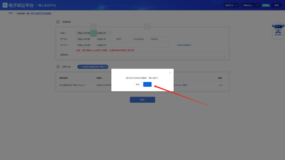The width and height of the screenshot is (285, 160).
Task: Click the 诉讼费退还账户确认书.doc material name
Action: point(72,85)
